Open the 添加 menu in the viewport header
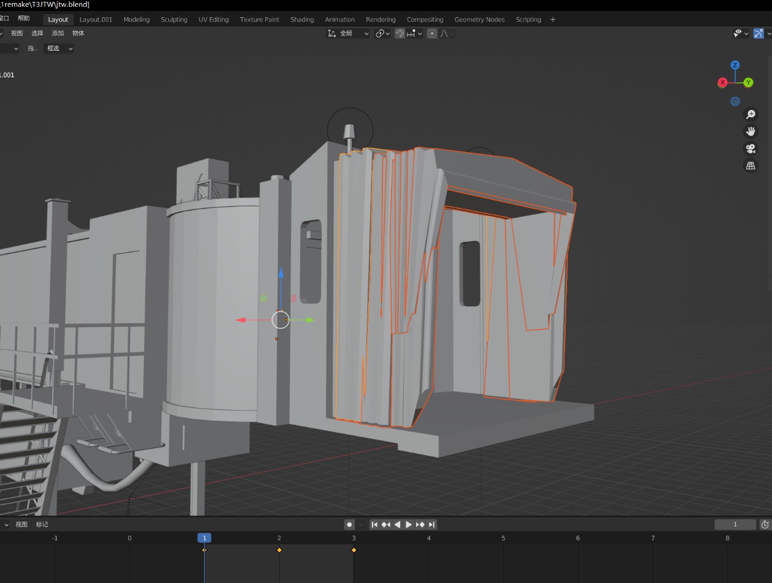772x583 pixels. click(x=58, y=33)
